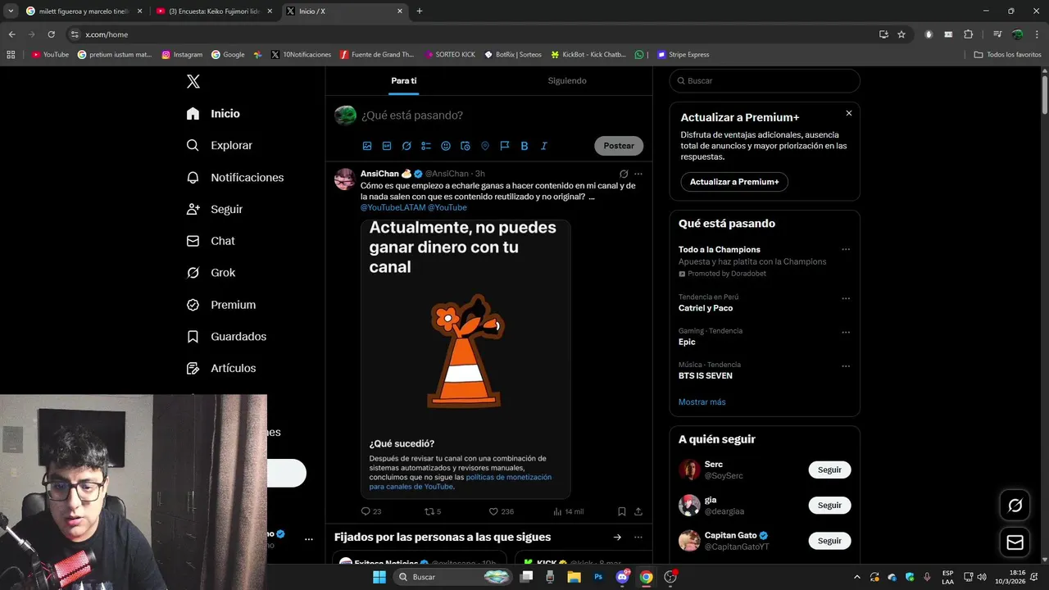1049x590 pixels.
Task: Click the @YouTubeLATAM mention link
Action: tap(393, 208)
